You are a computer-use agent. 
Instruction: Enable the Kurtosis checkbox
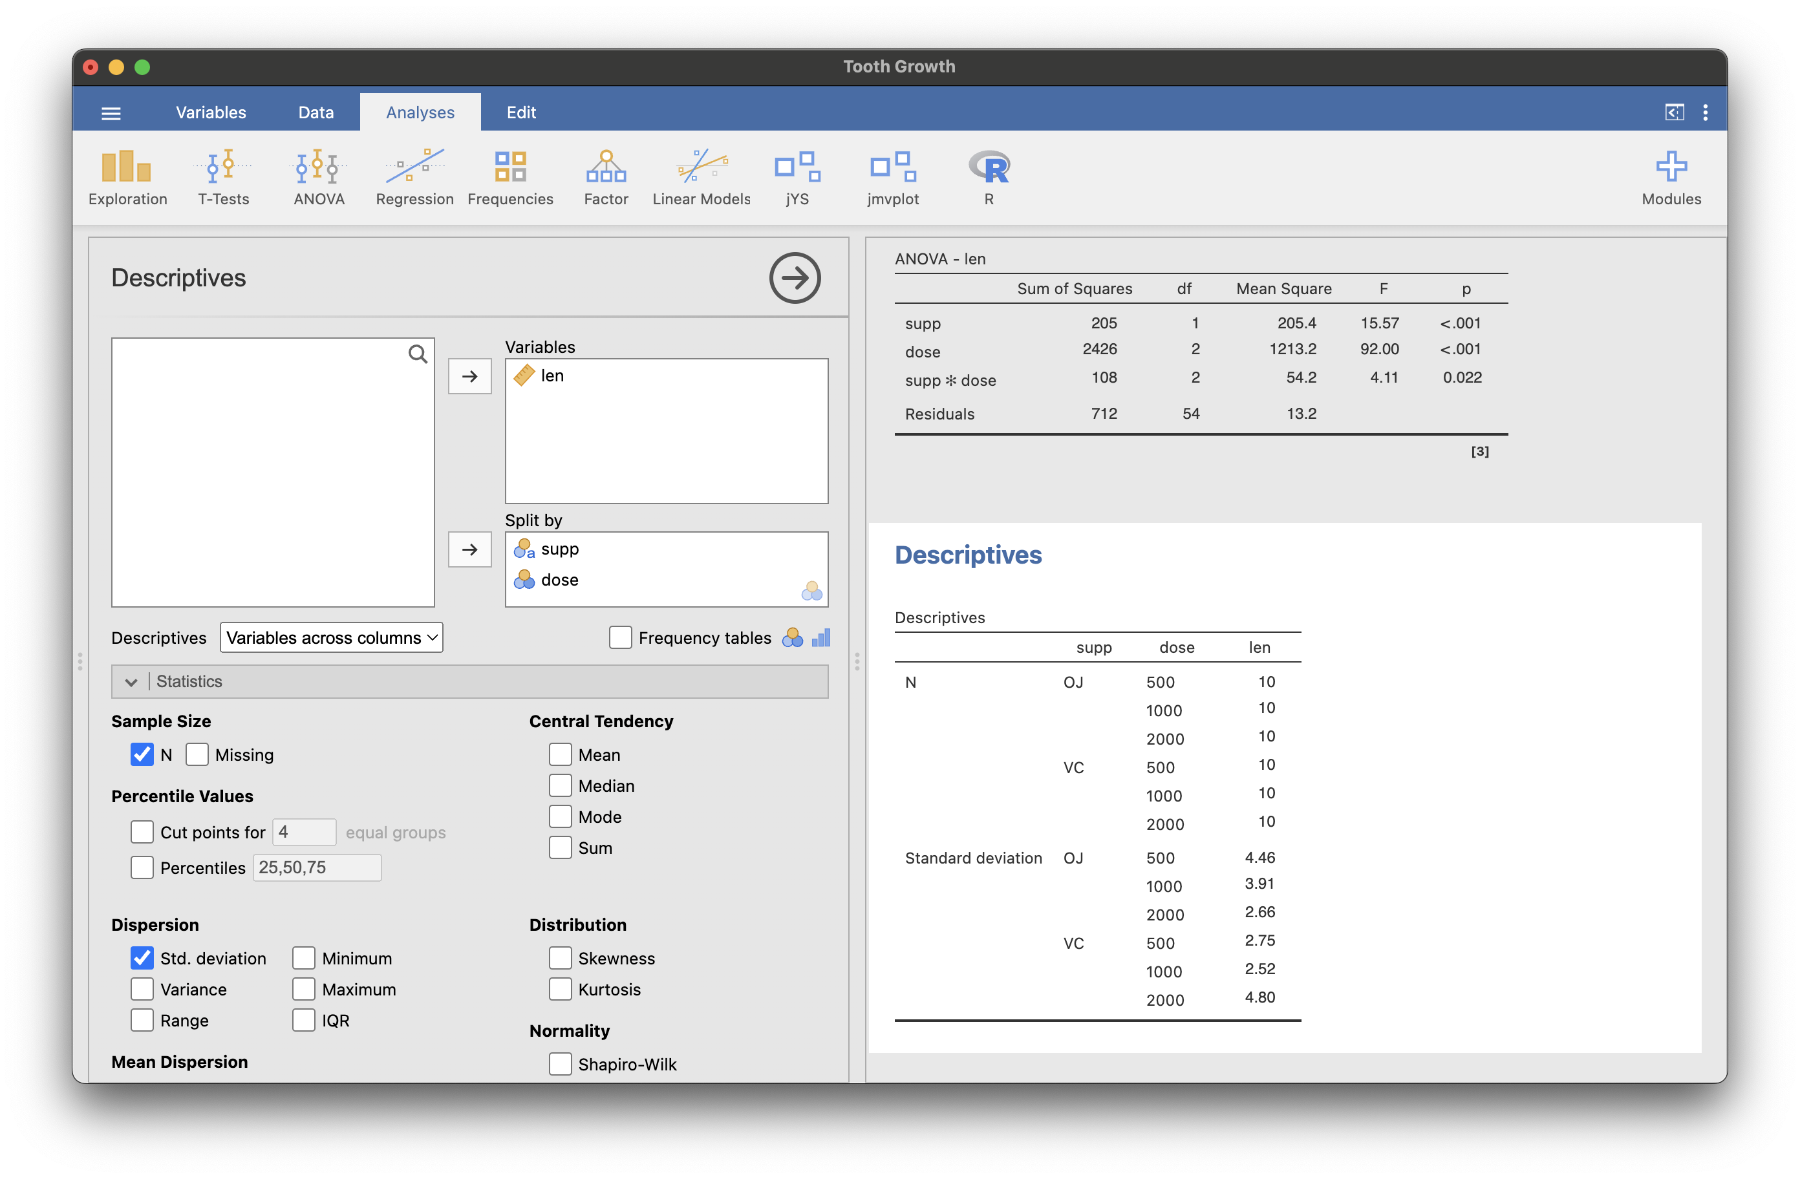pos(560,988)
